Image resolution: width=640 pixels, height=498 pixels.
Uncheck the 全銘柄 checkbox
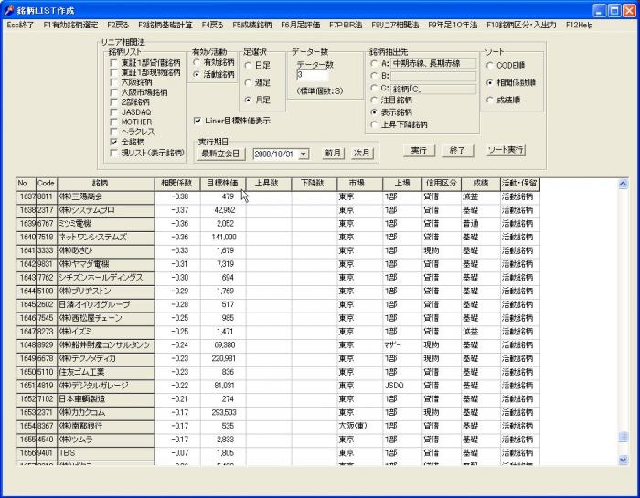pos(114,142)
